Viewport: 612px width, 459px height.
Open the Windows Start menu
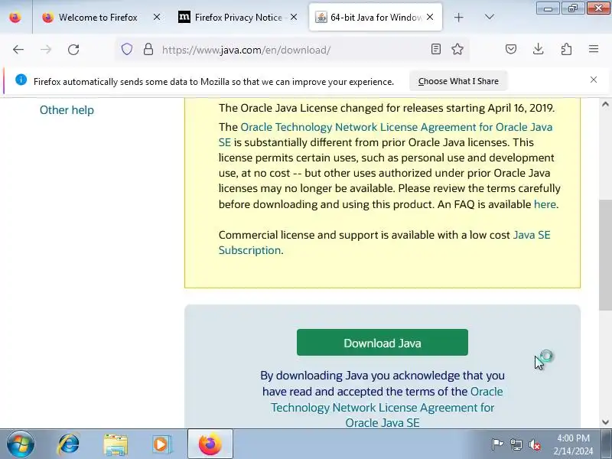click(x=20, y=444)
